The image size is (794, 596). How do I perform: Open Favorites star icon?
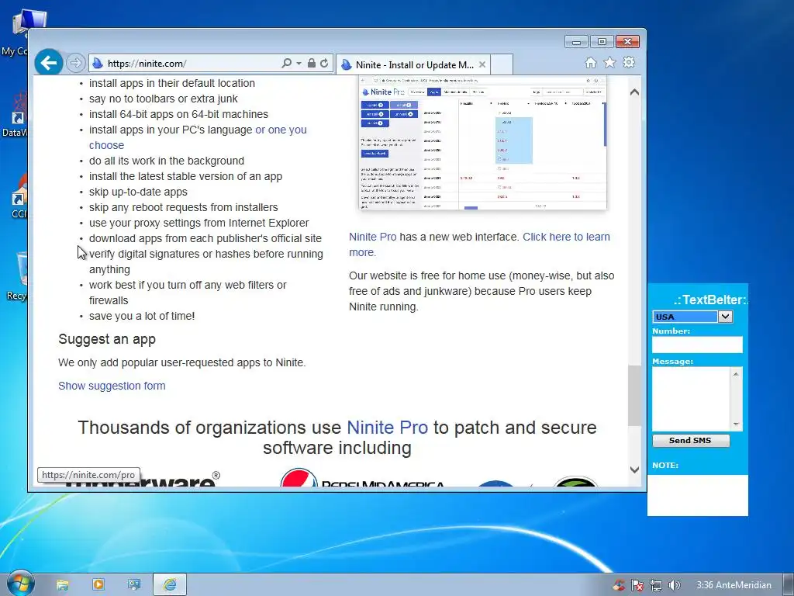coord(609,62)
